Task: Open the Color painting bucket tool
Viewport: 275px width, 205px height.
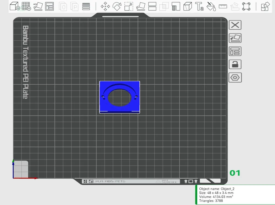Action: click(211, 6)
